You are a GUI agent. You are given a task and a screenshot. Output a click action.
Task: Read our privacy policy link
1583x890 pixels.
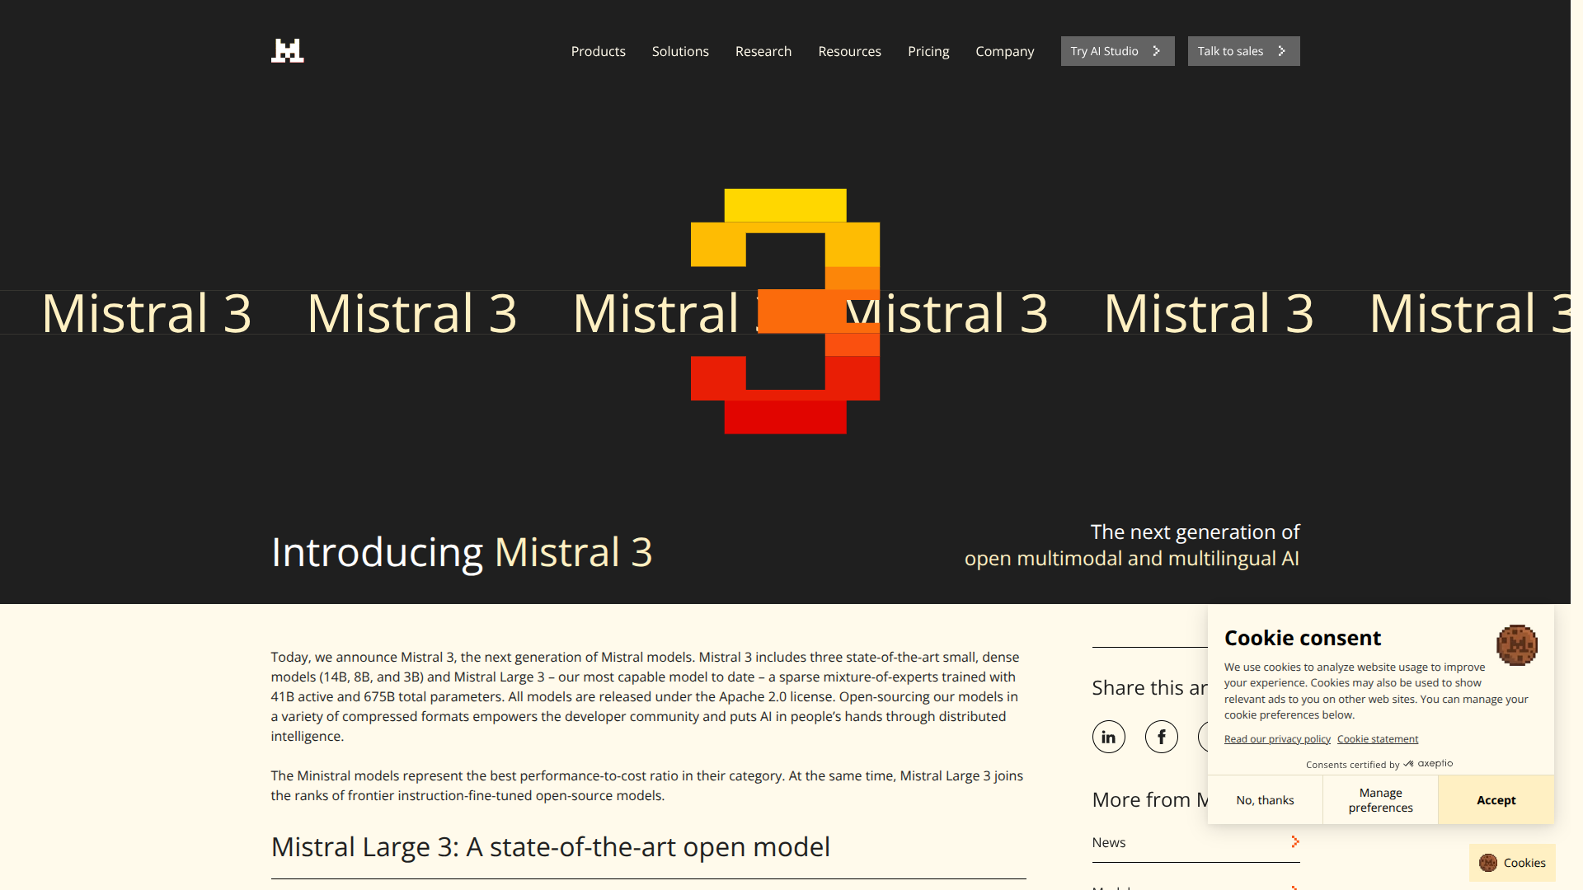tap(1276, 738)
